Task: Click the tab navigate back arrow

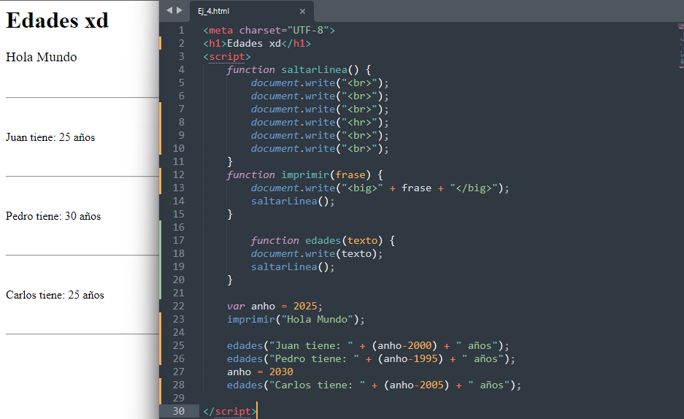Action: 169,10
